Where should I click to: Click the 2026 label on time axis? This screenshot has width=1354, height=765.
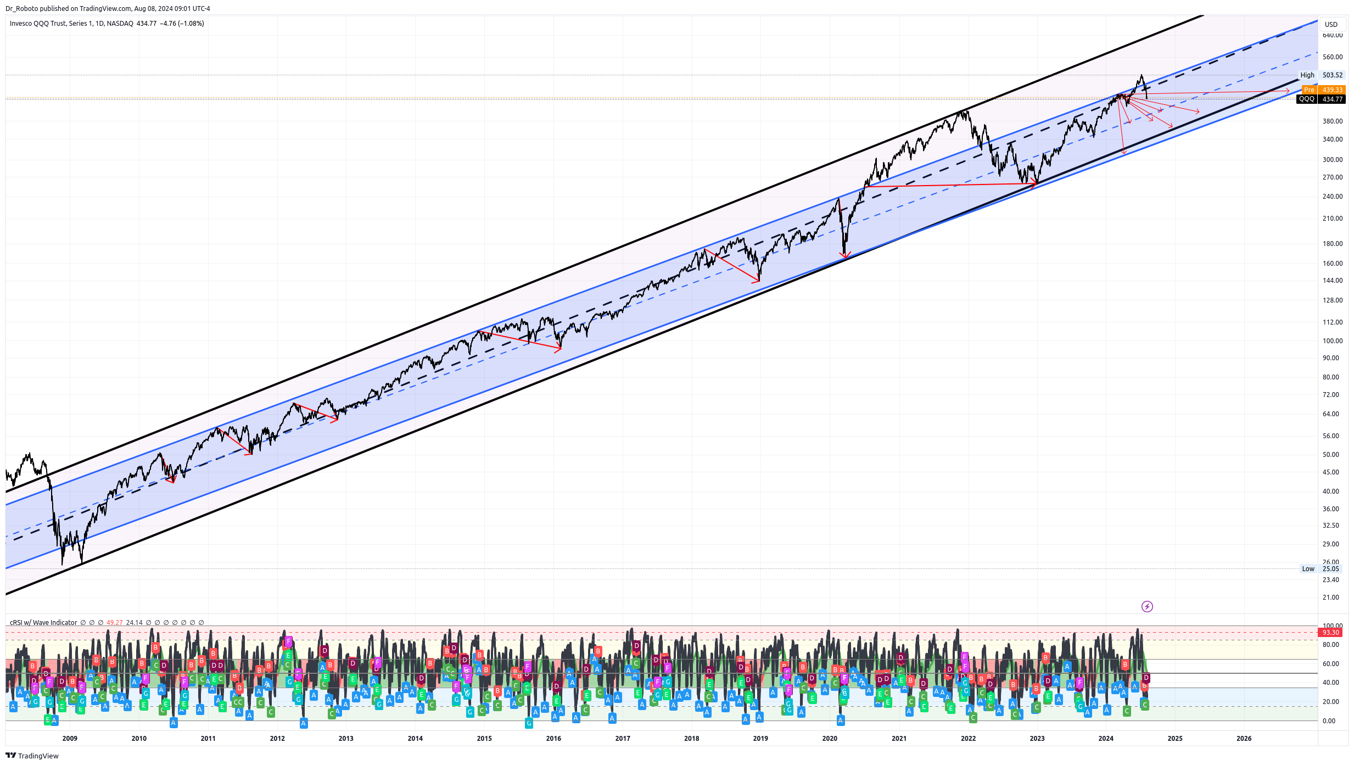(x=1244, y=738)
